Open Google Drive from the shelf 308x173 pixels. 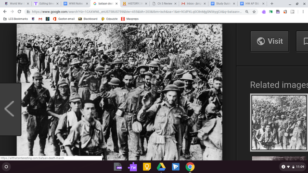(161, 167)
